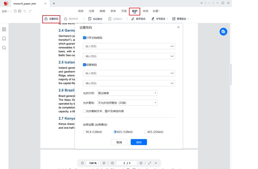Close the 设置密码 dialog
The height and width of the screenshot is (169, 258).
coord(178,27)
